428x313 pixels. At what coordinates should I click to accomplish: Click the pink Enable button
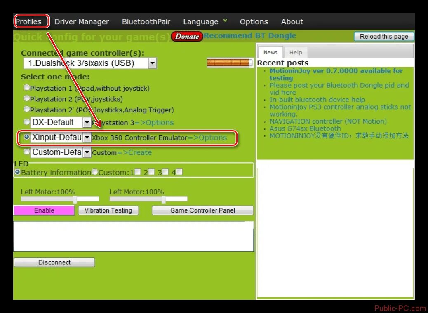tap(44, 210)
